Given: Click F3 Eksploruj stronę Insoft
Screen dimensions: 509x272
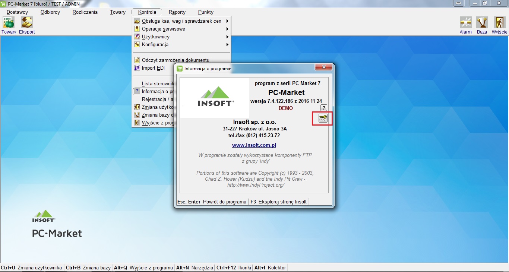Looking at the screenshot, I should click(x=278, y=202).
